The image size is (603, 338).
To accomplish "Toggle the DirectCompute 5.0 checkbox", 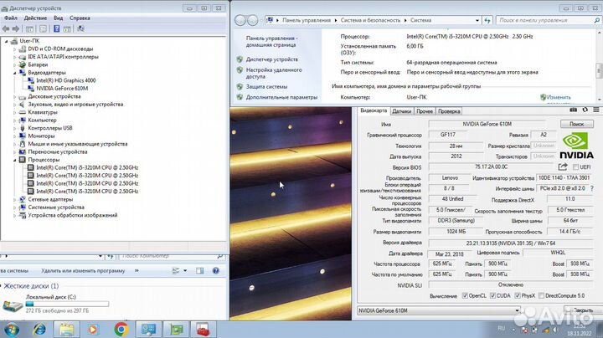I will (x=542, y=296).
